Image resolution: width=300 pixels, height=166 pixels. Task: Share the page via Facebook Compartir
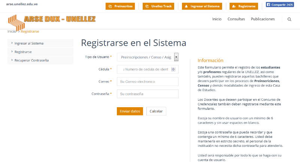click(280, 5)
